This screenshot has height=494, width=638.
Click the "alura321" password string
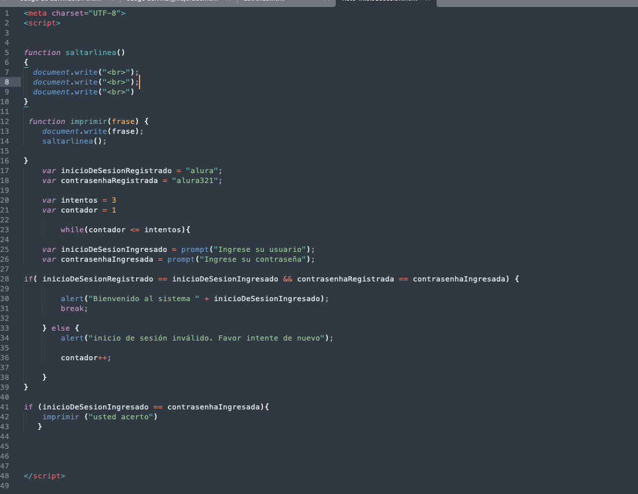click(195, 181)
